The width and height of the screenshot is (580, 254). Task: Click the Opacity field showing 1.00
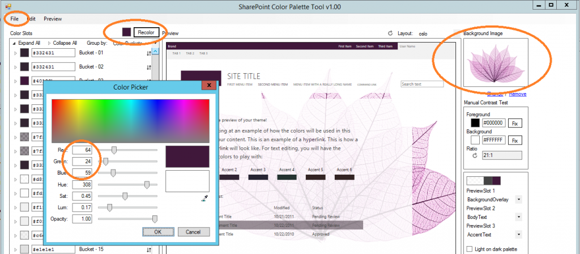pos(82,219)
